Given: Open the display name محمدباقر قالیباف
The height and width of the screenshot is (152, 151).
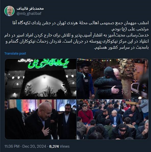Looking at the screenshot, I should pyautogui.click(x=30, y=8).
